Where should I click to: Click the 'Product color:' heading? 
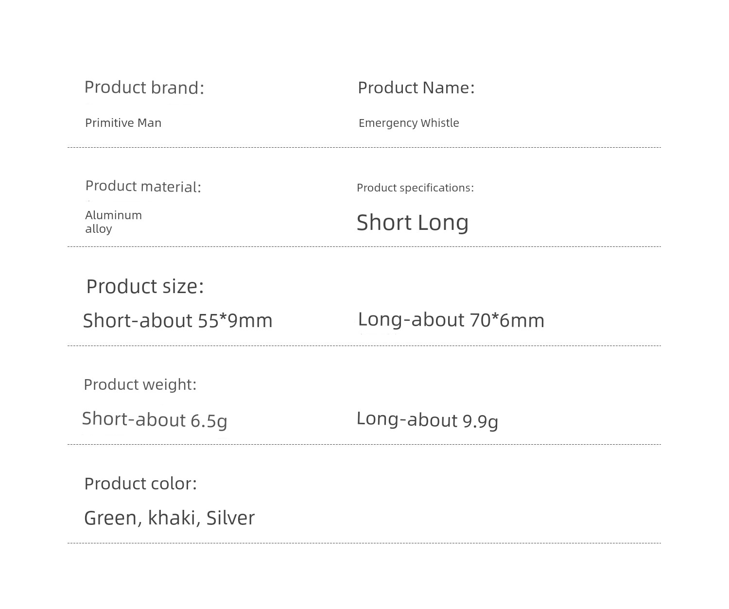[x=140, y=484]
